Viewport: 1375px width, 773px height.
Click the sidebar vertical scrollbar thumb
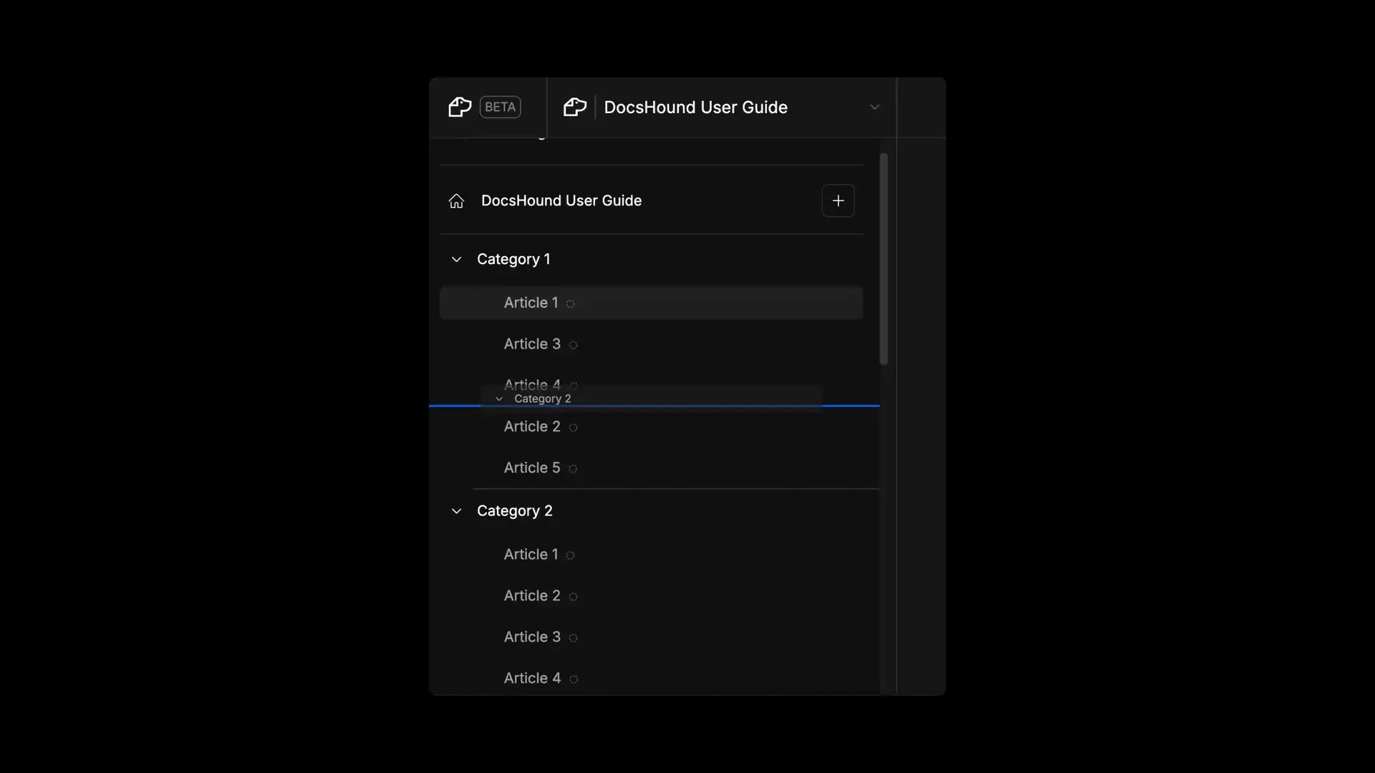pyautogui.click(x=884, y=259)
